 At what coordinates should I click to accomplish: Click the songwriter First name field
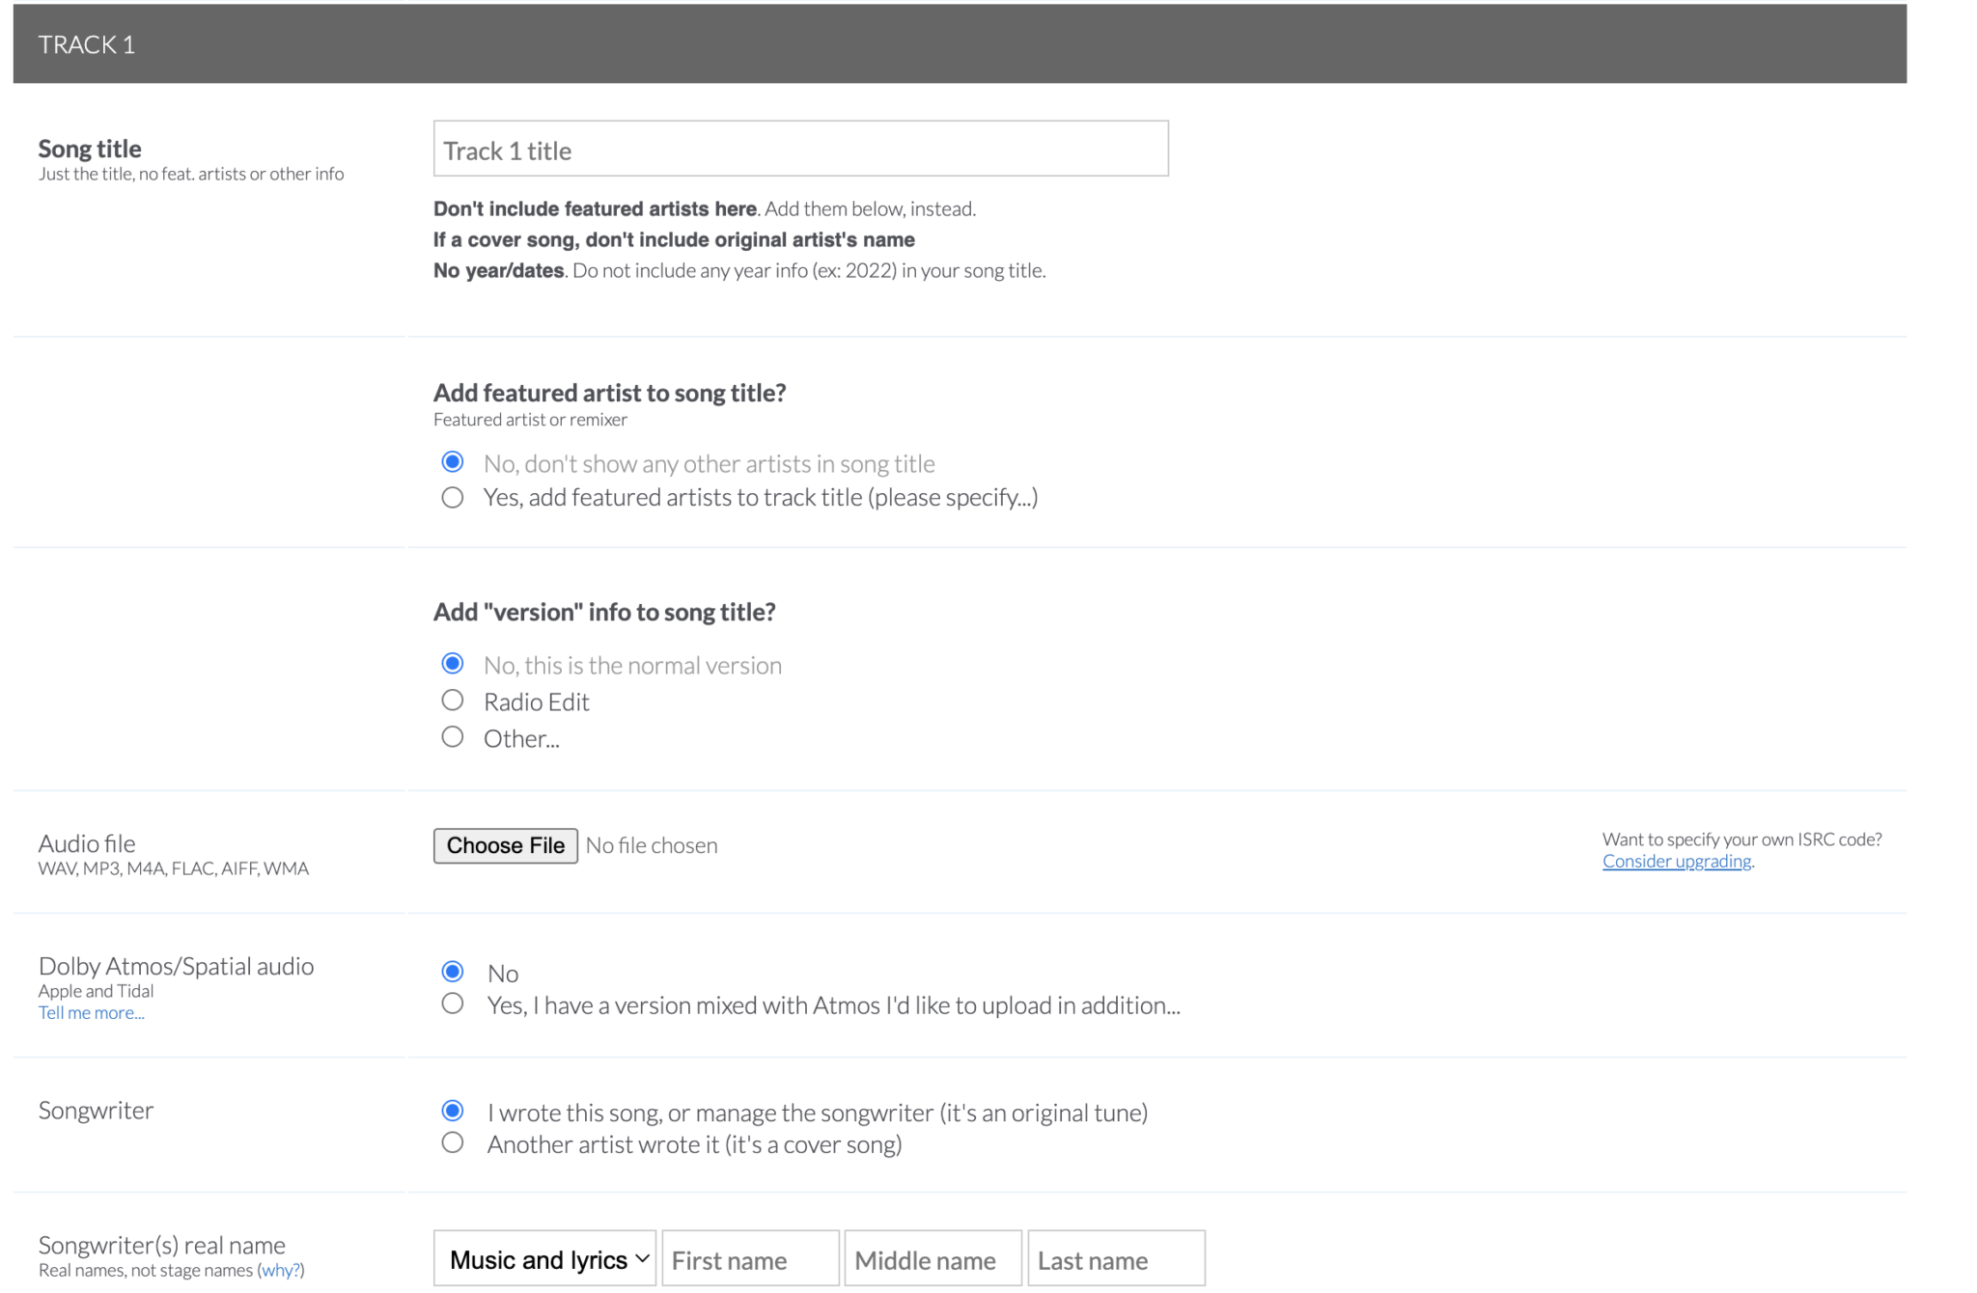click(x=750, y=1259)
